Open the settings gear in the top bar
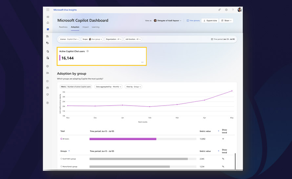The image size is (292, 179). (x=226, y=10)
